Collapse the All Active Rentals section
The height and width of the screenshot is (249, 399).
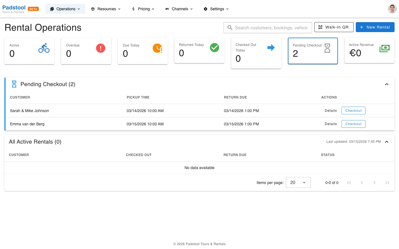(387, 142)
